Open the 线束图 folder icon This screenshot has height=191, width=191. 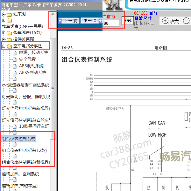[x=9, y=15]
